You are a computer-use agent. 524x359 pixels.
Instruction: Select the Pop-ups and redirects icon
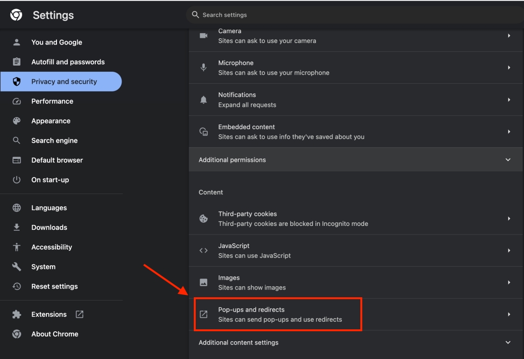pyautogui.click(x=203, y=314)
